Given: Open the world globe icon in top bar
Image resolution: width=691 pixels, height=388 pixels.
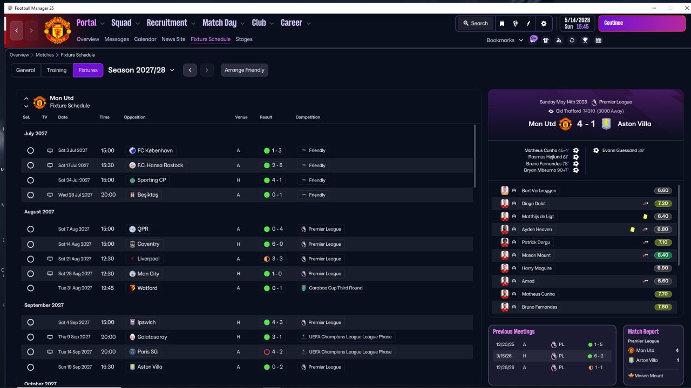Looking at the screenshot, I should click(x=516, y=23).
